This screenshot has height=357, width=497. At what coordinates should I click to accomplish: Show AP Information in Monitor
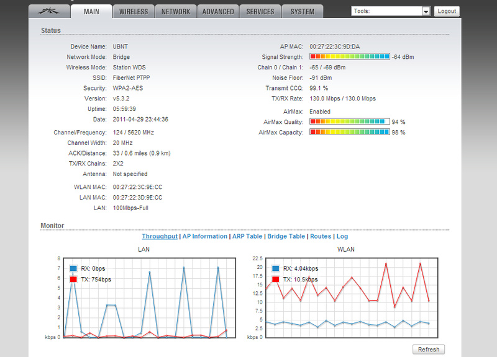point(205,236)
